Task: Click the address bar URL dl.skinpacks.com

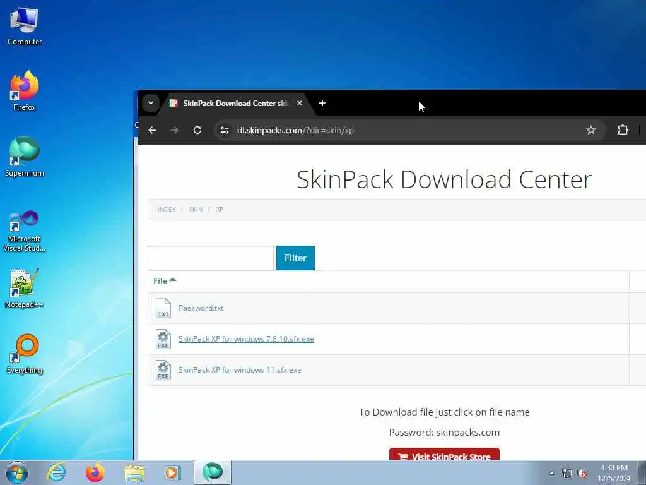Action: [x=295, y=130]
